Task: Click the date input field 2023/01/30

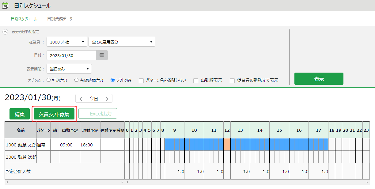Action: tap(71, 55)
